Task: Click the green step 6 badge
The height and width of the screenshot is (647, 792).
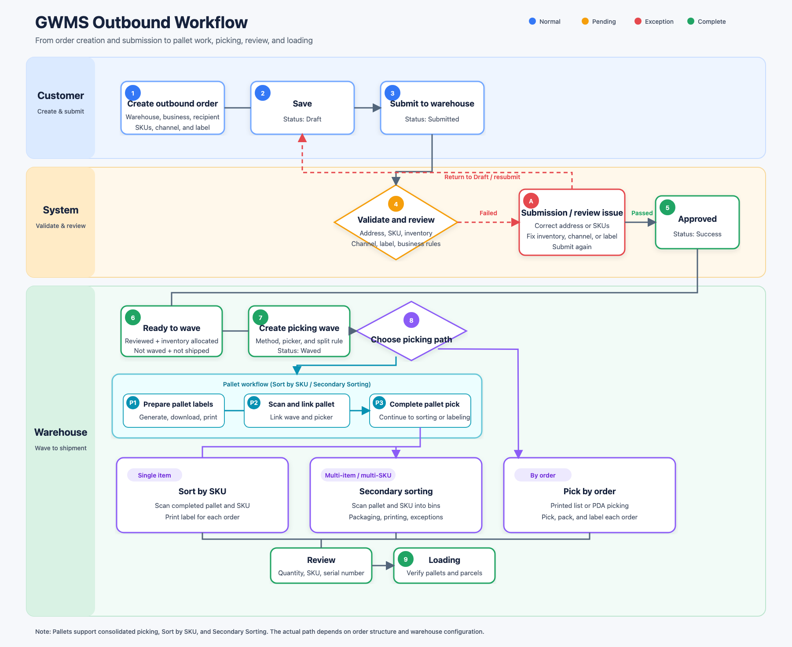Action: [133, 318]
